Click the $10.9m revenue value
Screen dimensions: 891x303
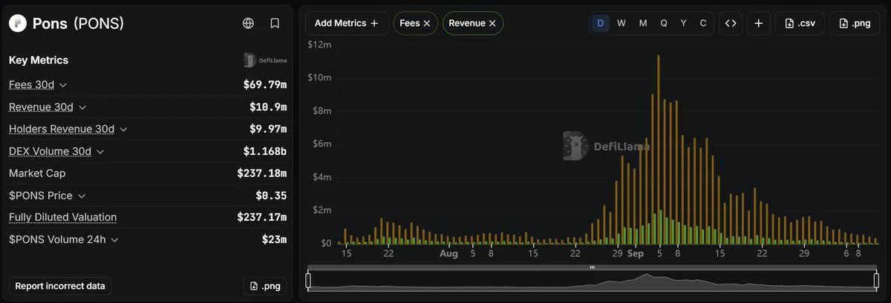pos(268,107)
